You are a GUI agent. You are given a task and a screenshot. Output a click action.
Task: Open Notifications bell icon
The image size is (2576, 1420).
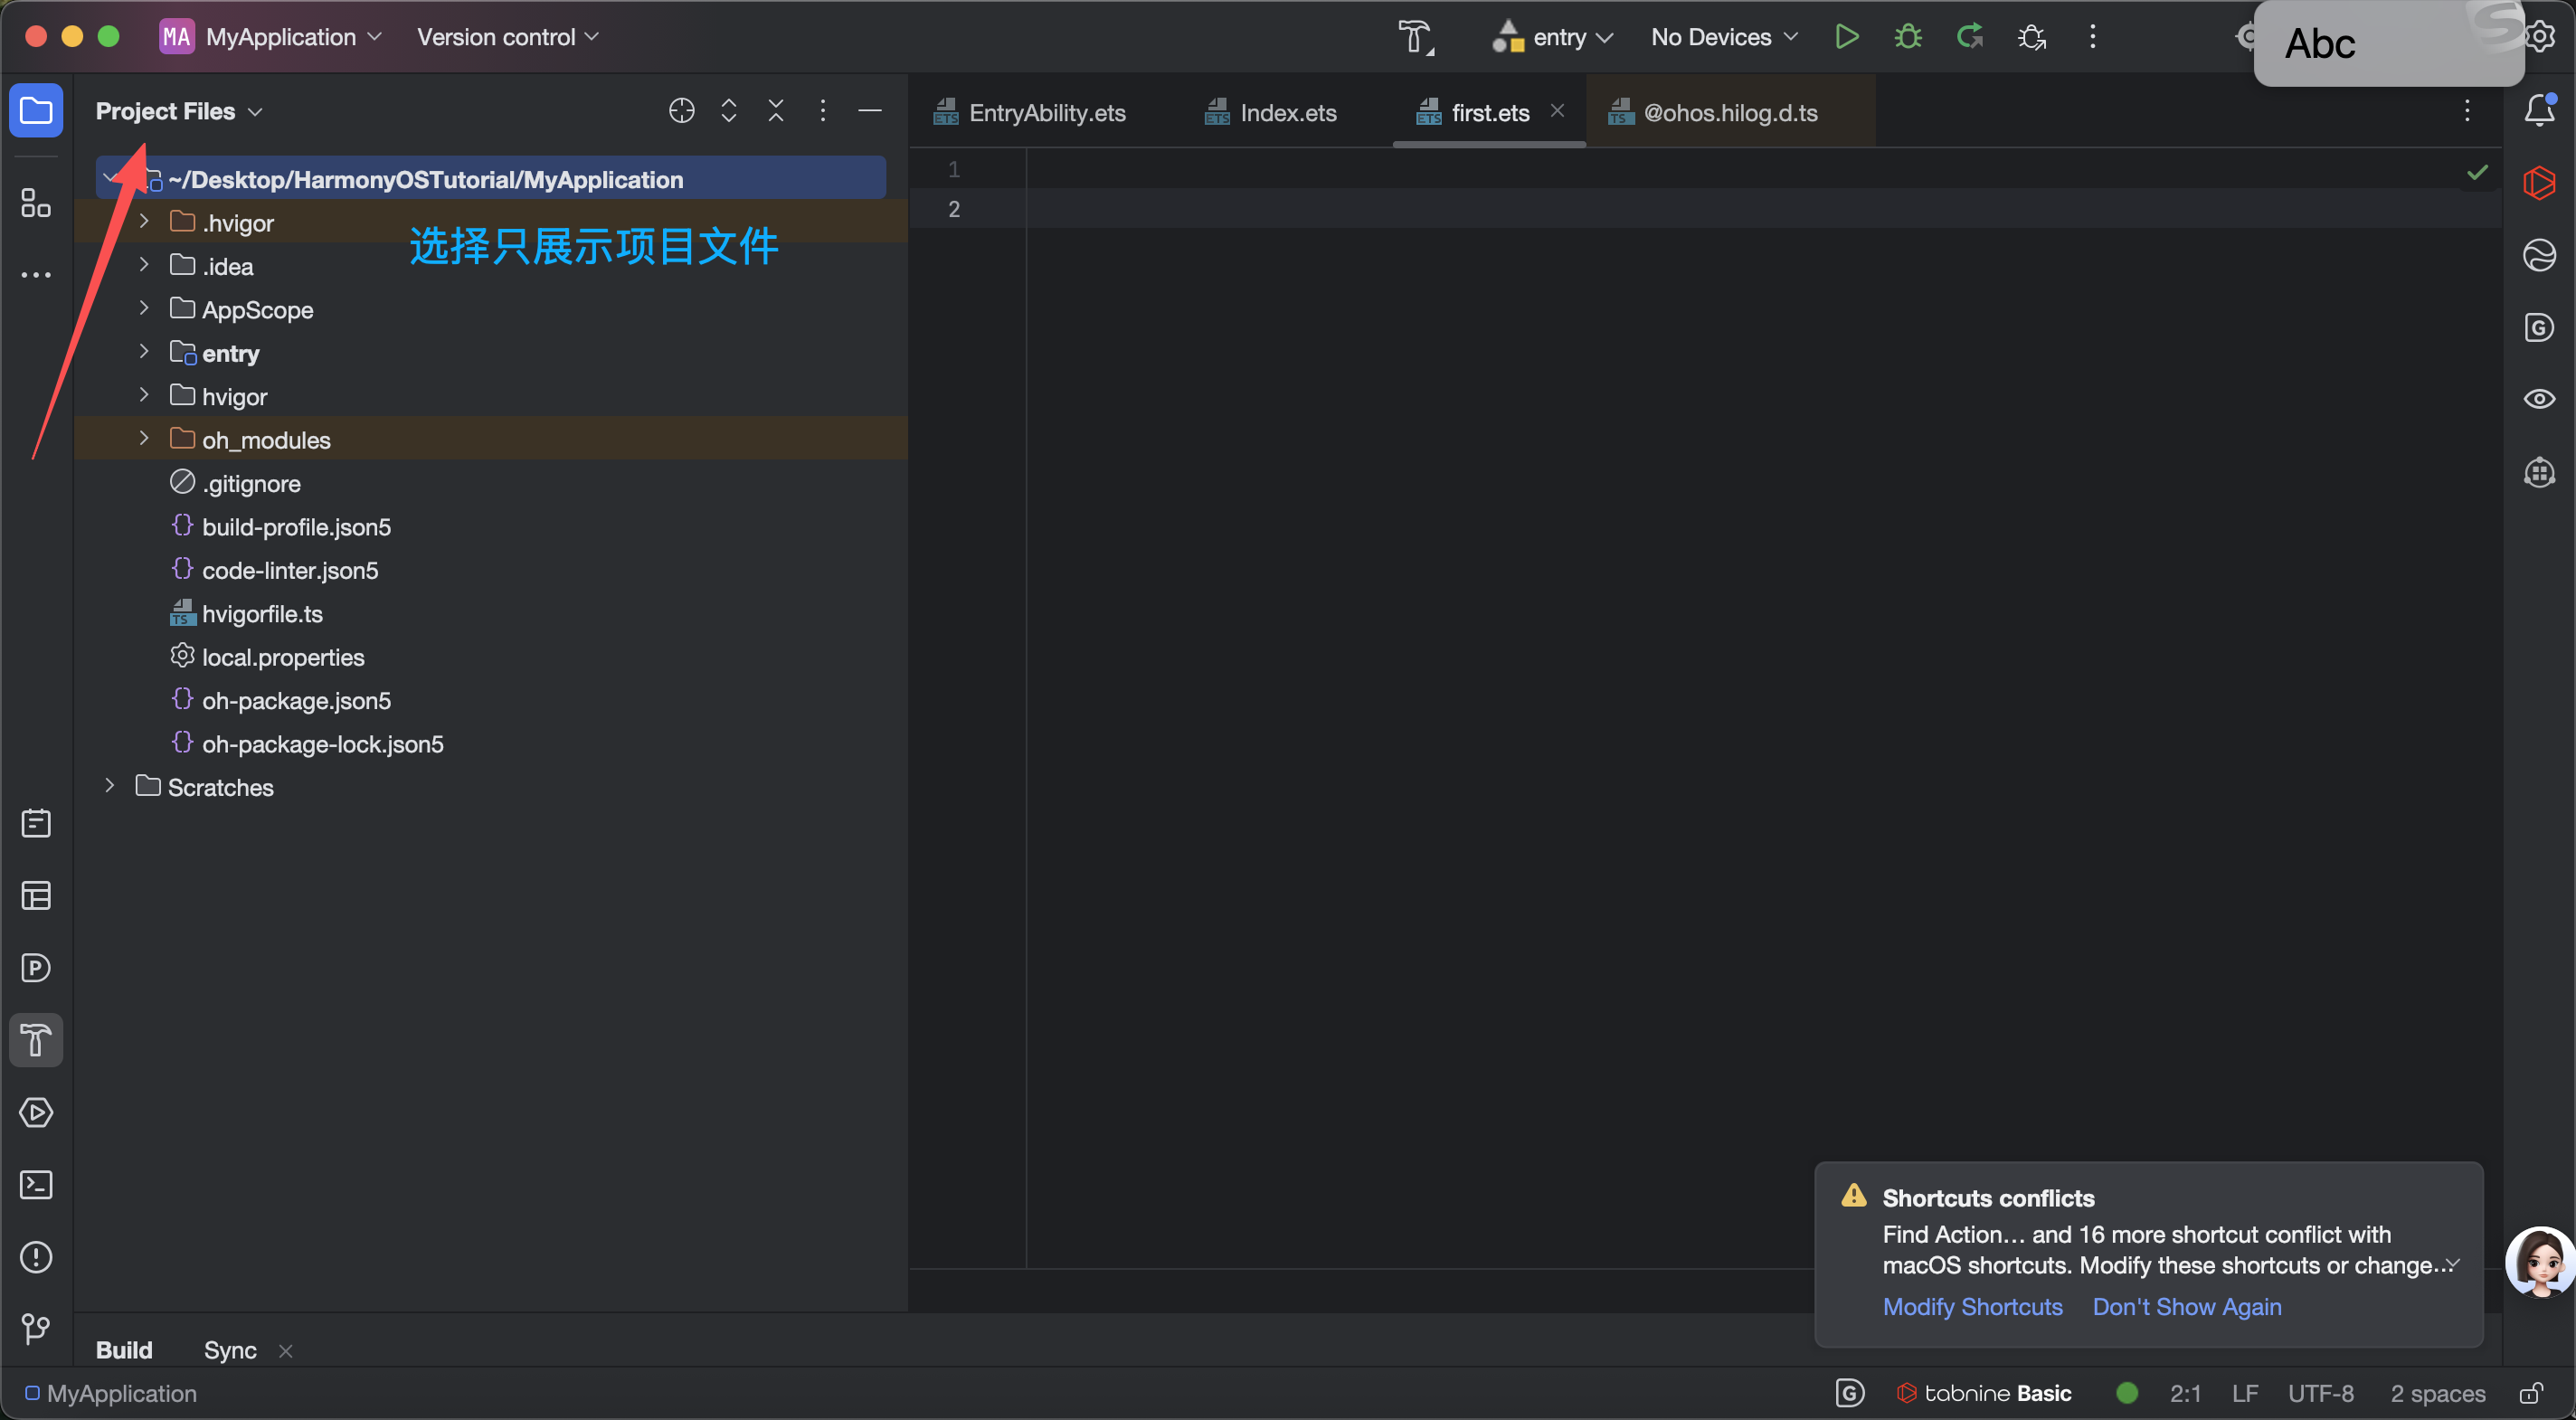(2539, 110)
